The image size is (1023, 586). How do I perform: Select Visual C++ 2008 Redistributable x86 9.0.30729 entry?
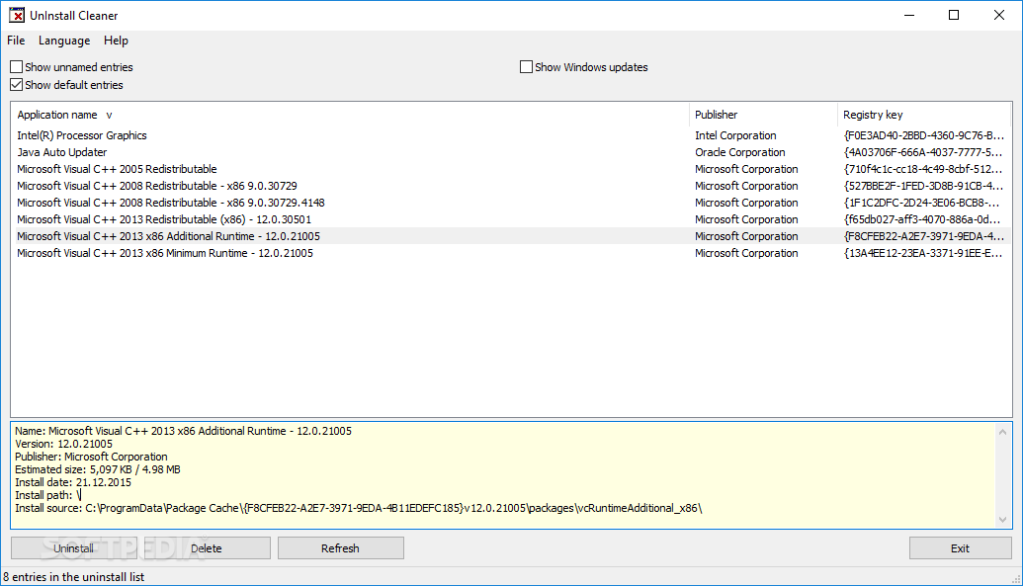(156, 186)
